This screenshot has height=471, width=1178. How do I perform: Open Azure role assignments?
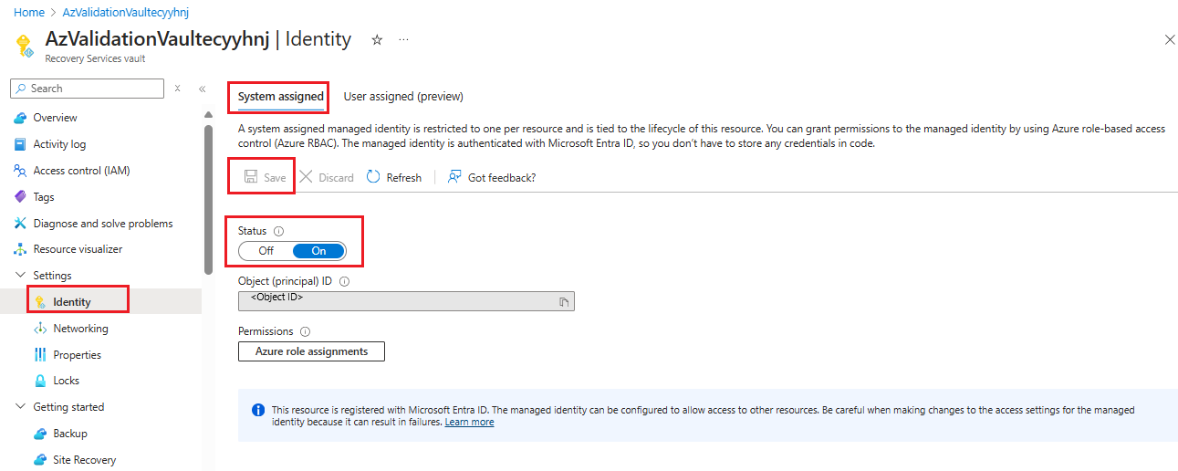311,351
